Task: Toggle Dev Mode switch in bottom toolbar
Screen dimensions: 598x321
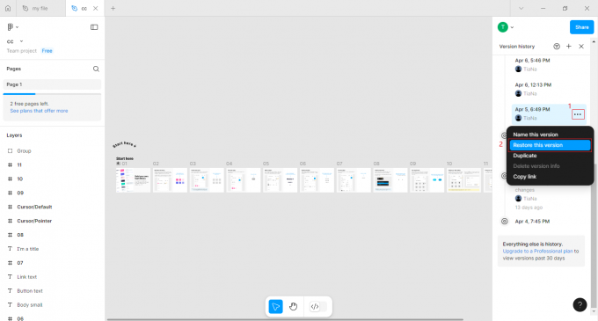Action: 319,307
